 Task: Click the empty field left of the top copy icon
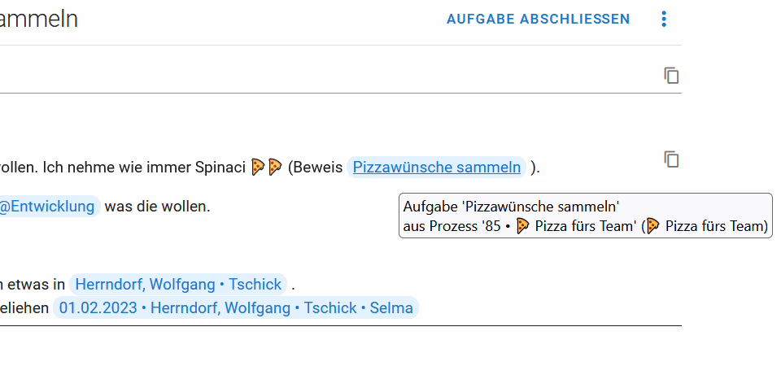(x=329, y=75)
